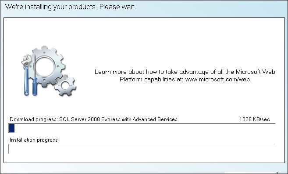Select the blue wrench icon
This screenshot has width=288, height=174.
(26, 75)
